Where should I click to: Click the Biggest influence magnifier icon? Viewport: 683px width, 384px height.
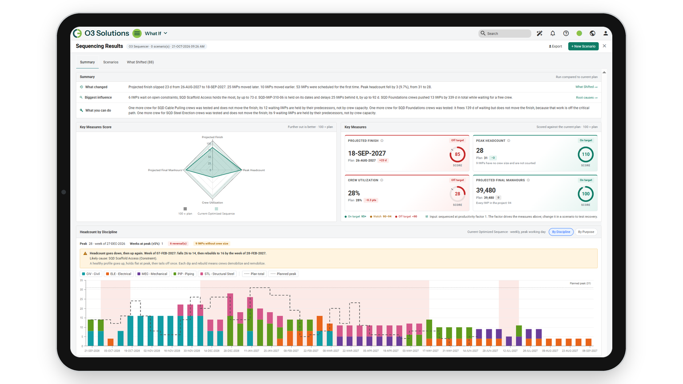(x=81, y=97)
